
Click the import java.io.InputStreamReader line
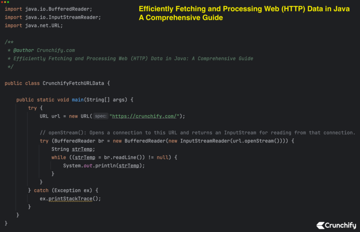pyautogui.click(x=52, y=17)
